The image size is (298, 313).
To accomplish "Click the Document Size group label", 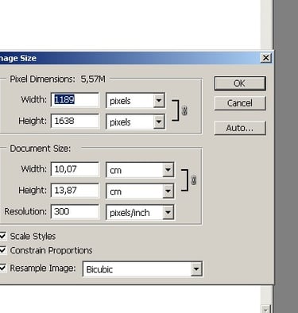I will [41, 149].
